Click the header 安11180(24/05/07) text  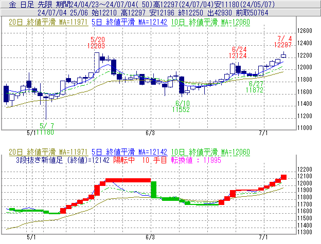point(245,4)
